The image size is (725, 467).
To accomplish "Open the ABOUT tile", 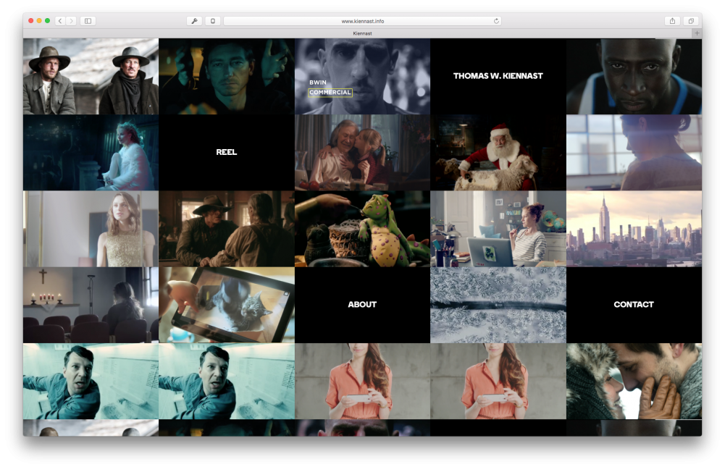I will click(x=362, y=305).
